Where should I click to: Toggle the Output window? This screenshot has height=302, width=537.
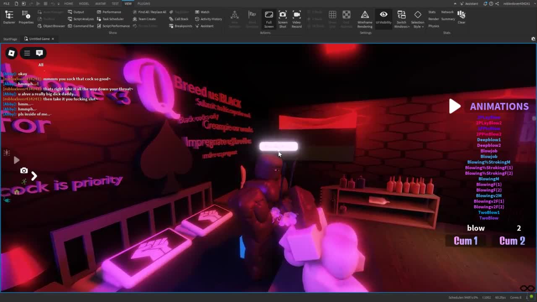click(x=76, y=12)
